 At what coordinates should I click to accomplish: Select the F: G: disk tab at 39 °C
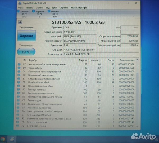54,14
